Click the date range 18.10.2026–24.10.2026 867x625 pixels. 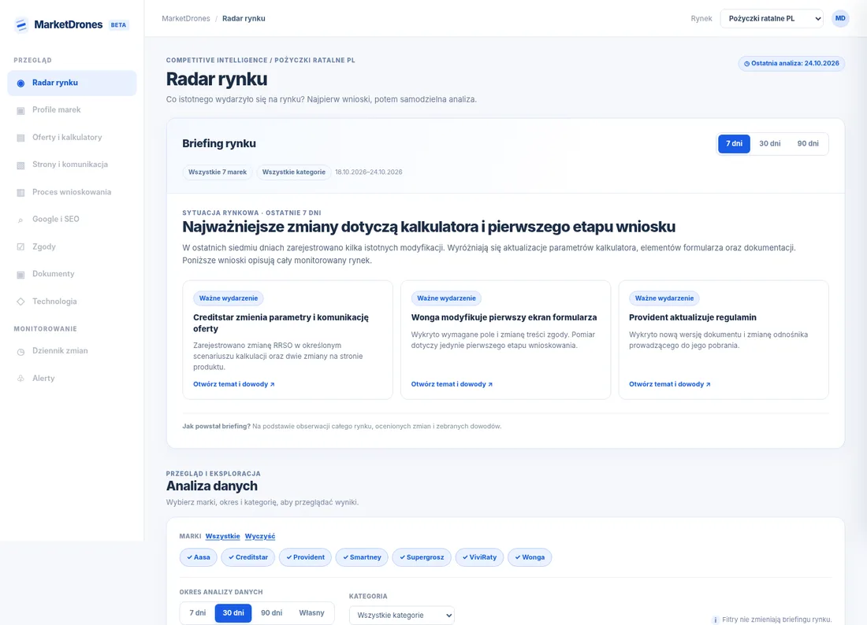[369, 172]
